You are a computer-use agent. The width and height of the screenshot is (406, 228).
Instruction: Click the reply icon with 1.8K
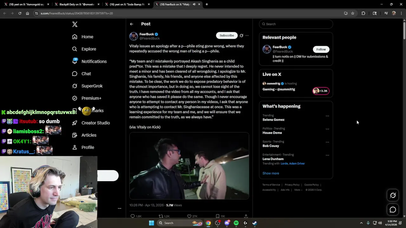[133, 216]
